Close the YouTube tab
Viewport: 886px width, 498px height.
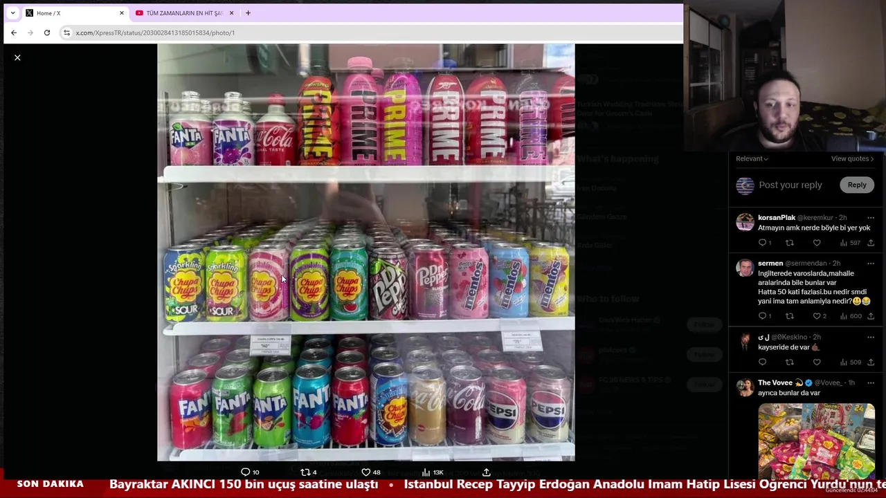(x=231, y=13)
